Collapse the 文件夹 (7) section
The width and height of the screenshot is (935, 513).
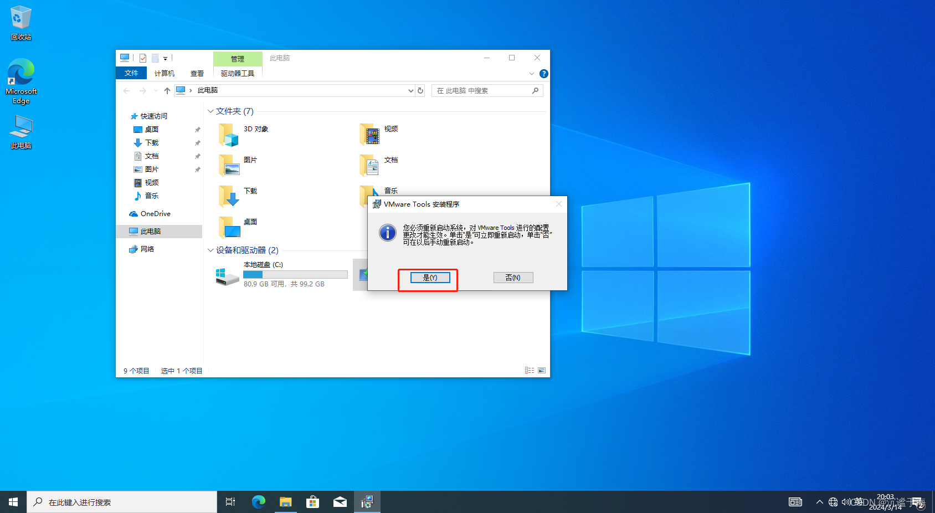point(210,111)
